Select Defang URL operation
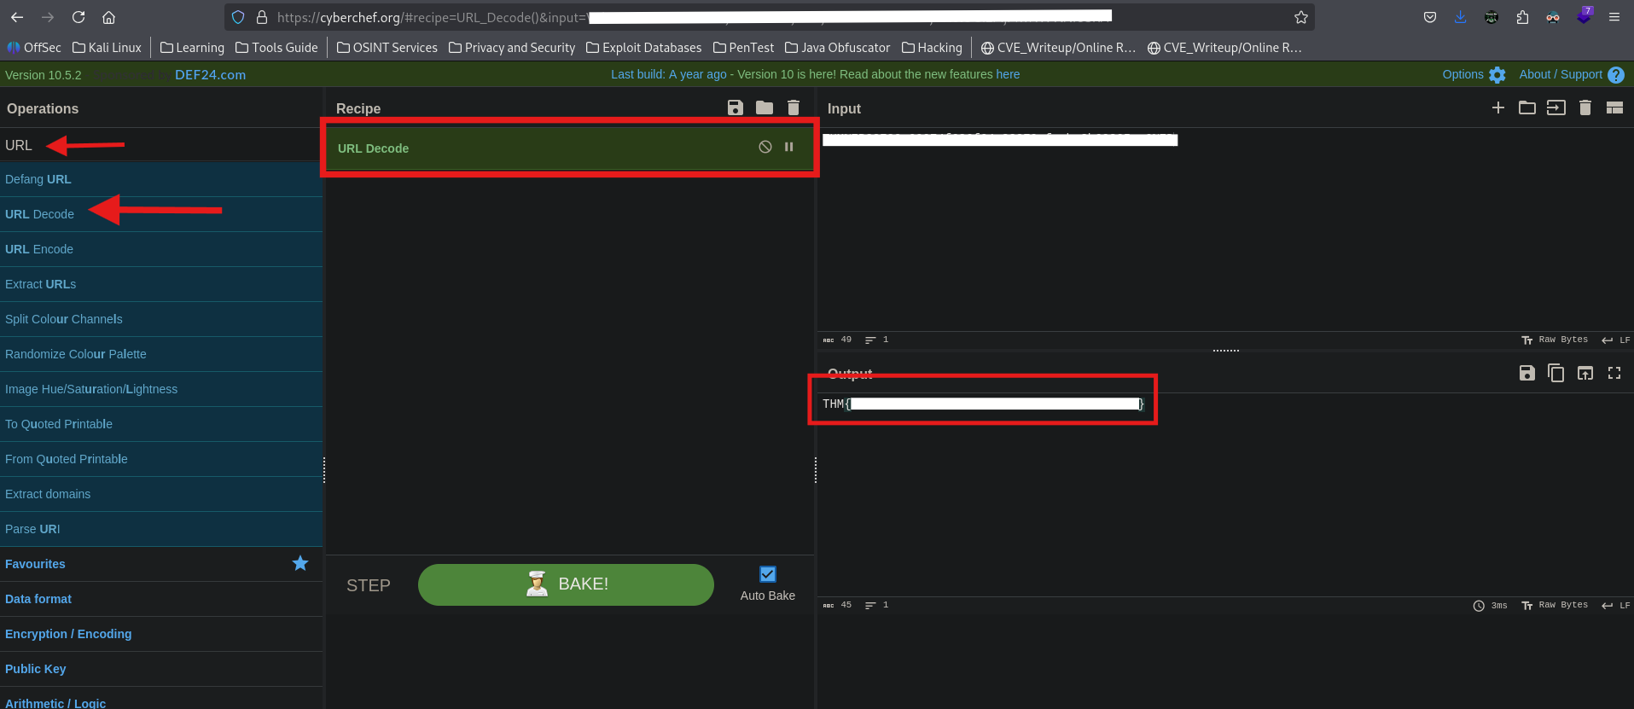Image resolution: width=1634 pixels, height=709 pixels. click(x=161, y=179)
